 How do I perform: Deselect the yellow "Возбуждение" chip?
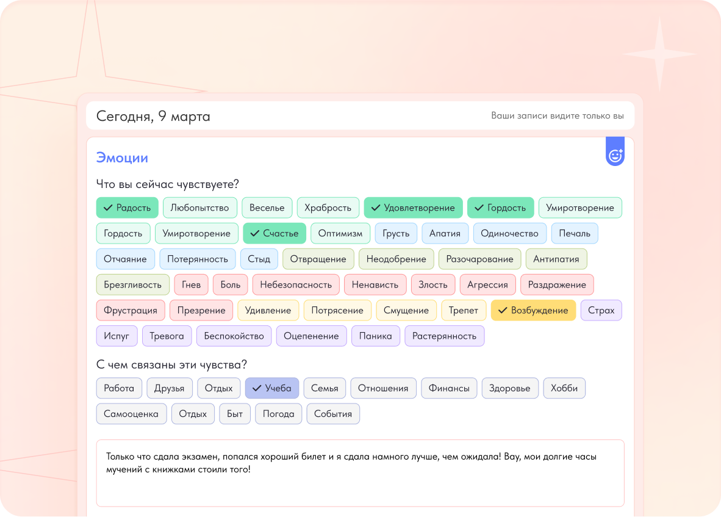coord(533,310)
